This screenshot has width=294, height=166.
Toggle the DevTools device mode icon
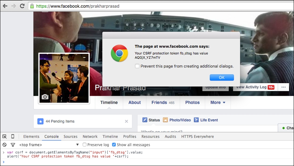point(13,136)
